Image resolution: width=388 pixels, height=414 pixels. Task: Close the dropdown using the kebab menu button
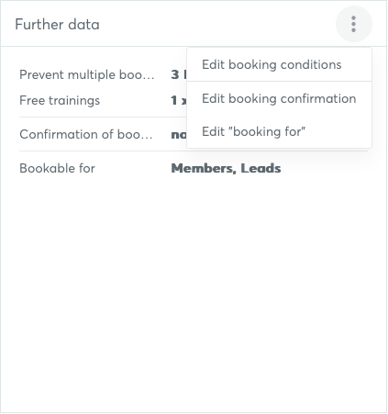(354, 24)
